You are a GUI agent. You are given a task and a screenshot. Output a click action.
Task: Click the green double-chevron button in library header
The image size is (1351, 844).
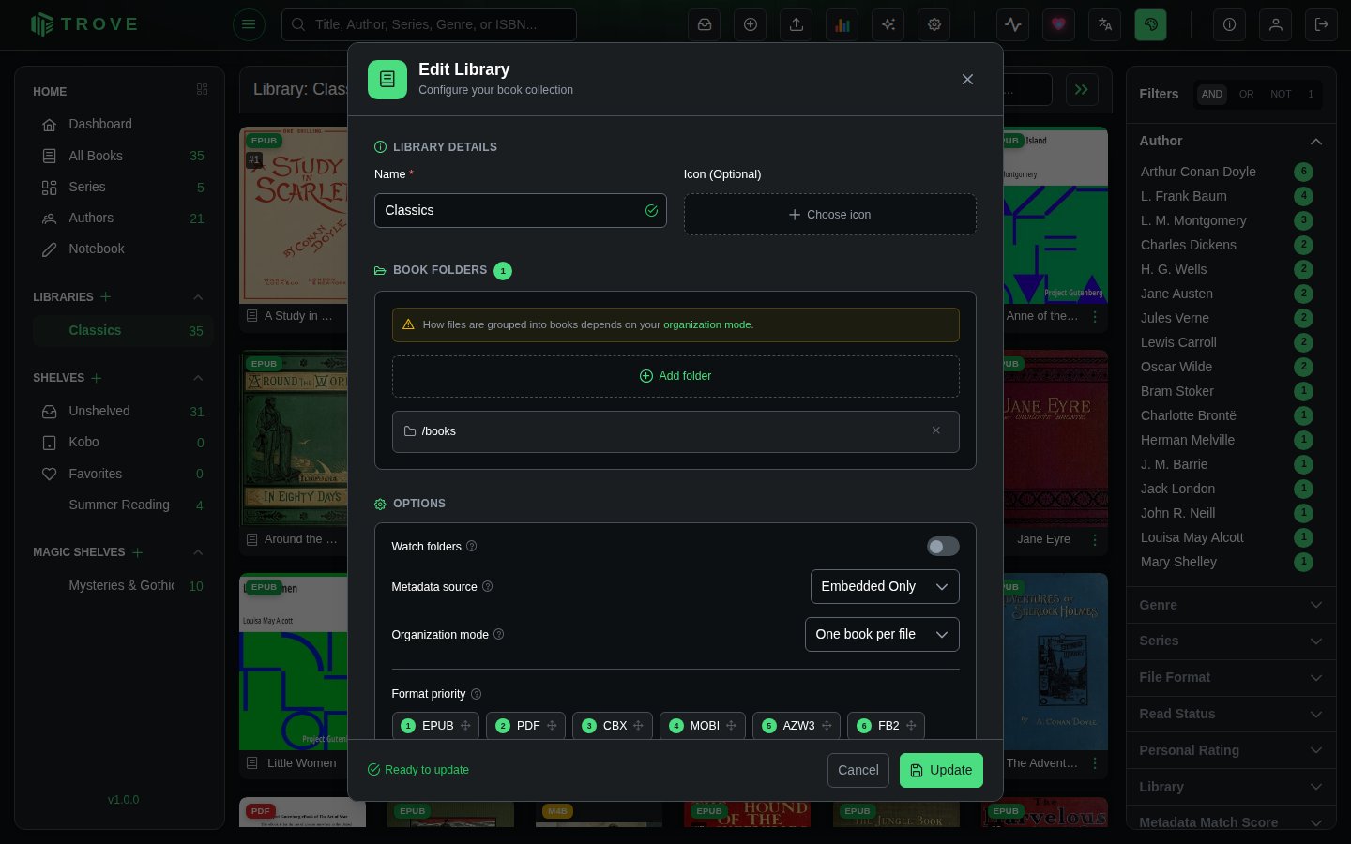coord(1082,90)
